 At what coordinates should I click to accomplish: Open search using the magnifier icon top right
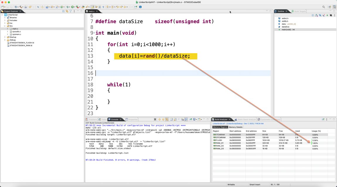[x=324, y=7]
